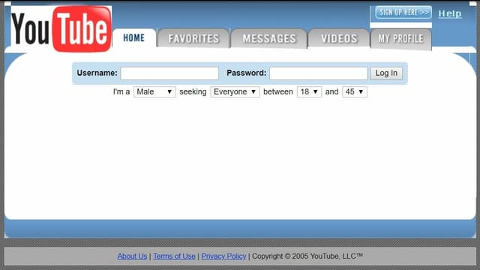Image resolution: width=480 pixels, height=270 pixels.
Task: Switch to the Favorites tab
Action: tap(193, 38)
